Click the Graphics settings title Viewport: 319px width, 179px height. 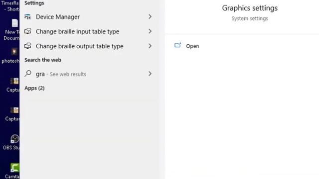250,8
